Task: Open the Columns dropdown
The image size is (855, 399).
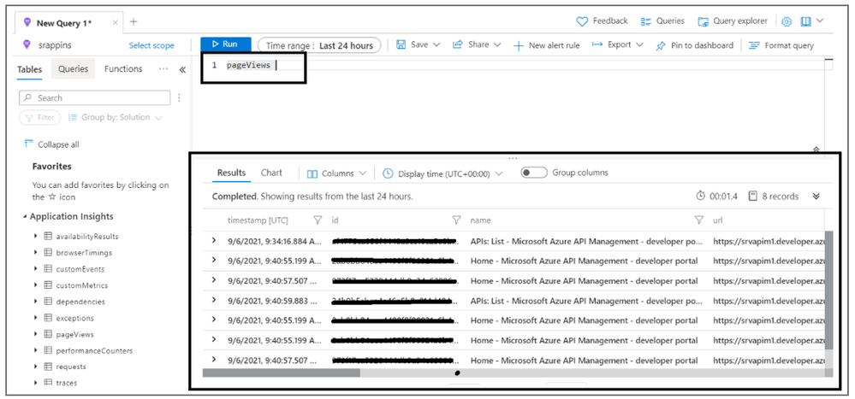Action: point(336,173)
